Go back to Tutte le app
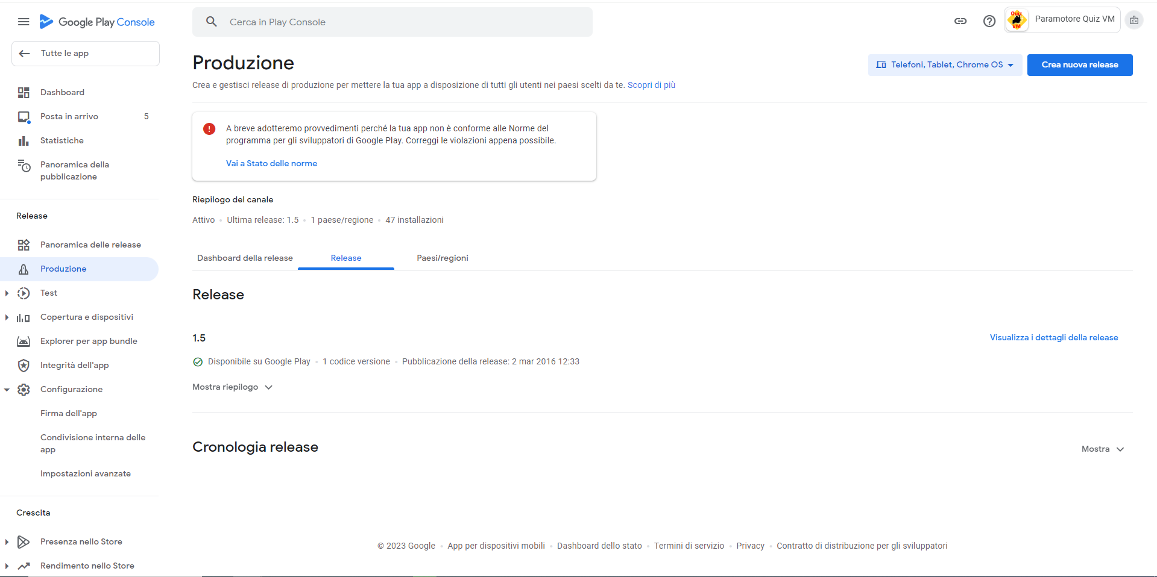1157x577 pixels. [86, 54]
